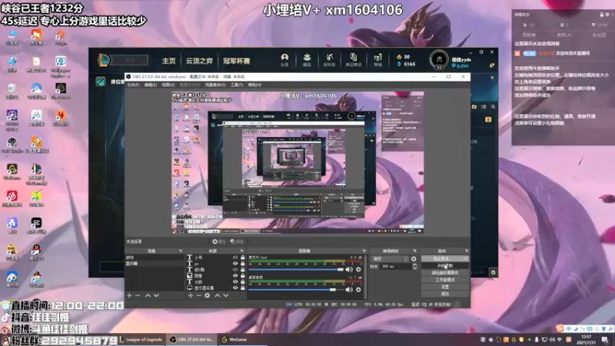
Task: Click 启动虚拟摄像机 button in OBS
Action: click(x=445, y=273)
